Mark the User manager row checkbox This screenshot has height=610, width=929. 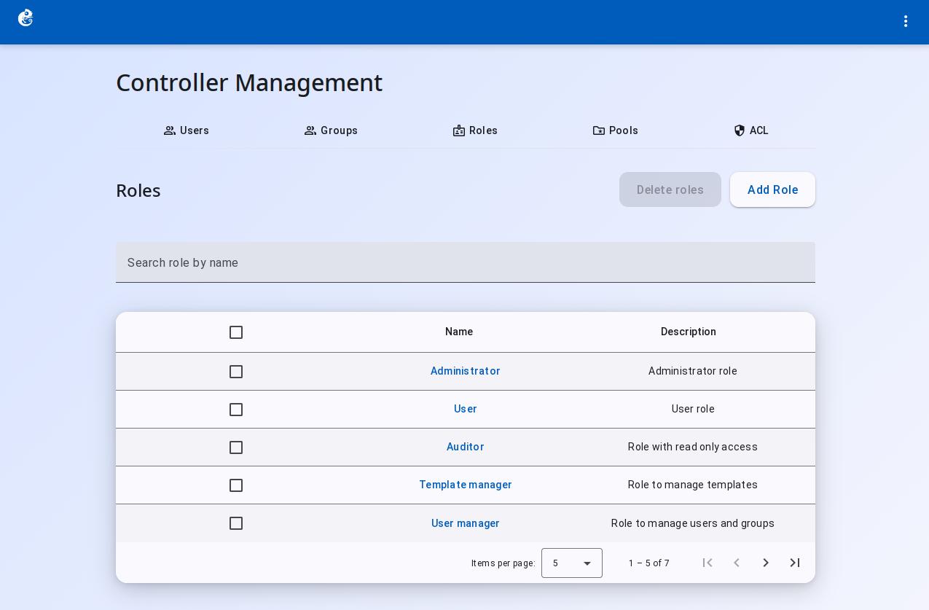(236, 523)
